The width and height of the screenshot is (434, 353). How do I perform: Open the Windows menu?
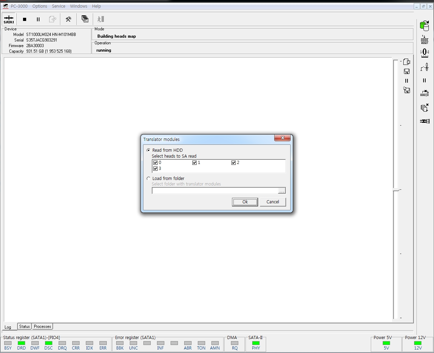coord(78,6)
